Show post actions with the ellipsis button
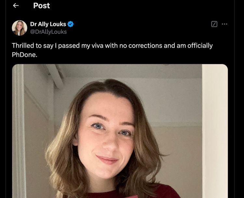 (224, 24)
